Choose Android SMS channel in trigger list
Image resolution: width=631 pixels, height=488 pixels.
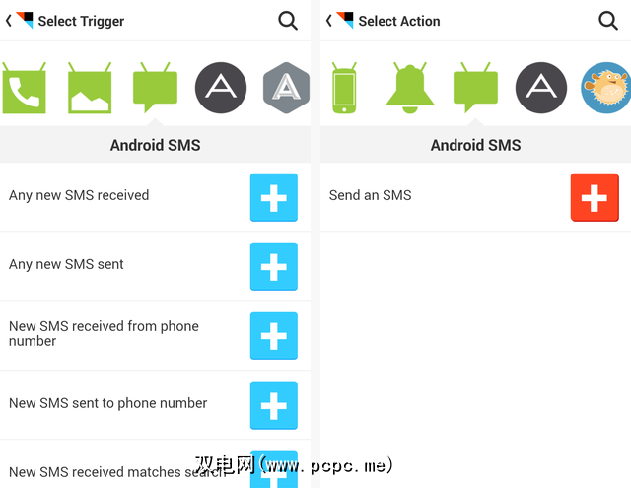tap(156, 88)
